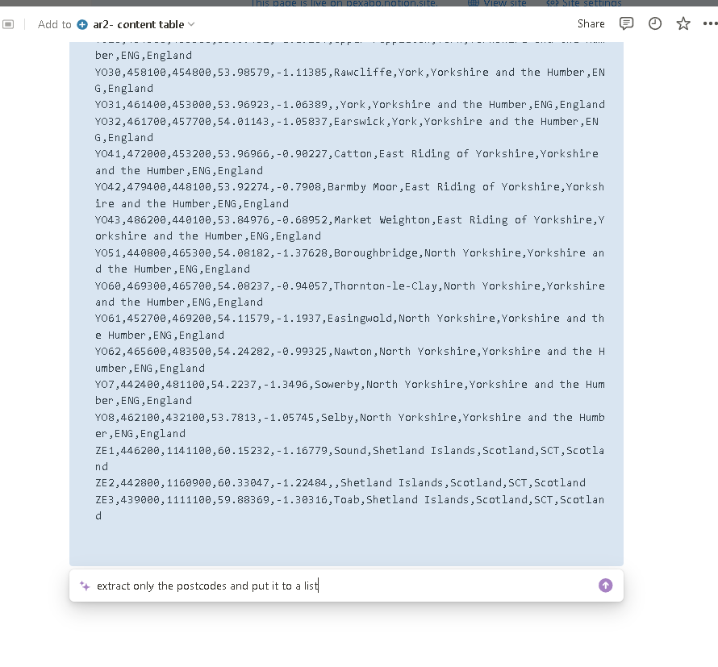Click the pexabo.notion.site live banner text

coord(344,3)
